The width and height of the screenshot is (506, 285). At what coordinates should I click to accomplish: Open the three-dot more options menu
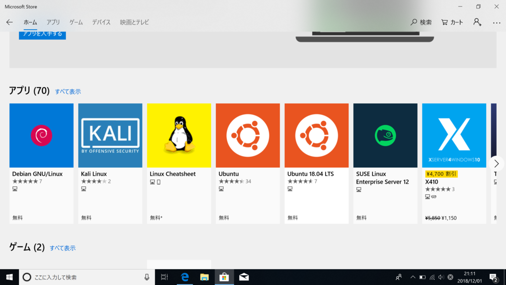[x=497, y=23]
